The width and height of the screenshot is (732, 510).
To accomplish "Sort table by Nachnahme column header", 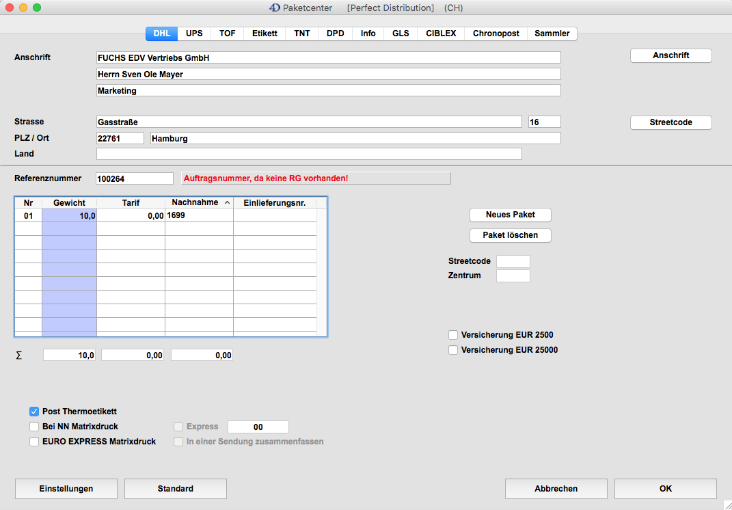I will point(199,202).
